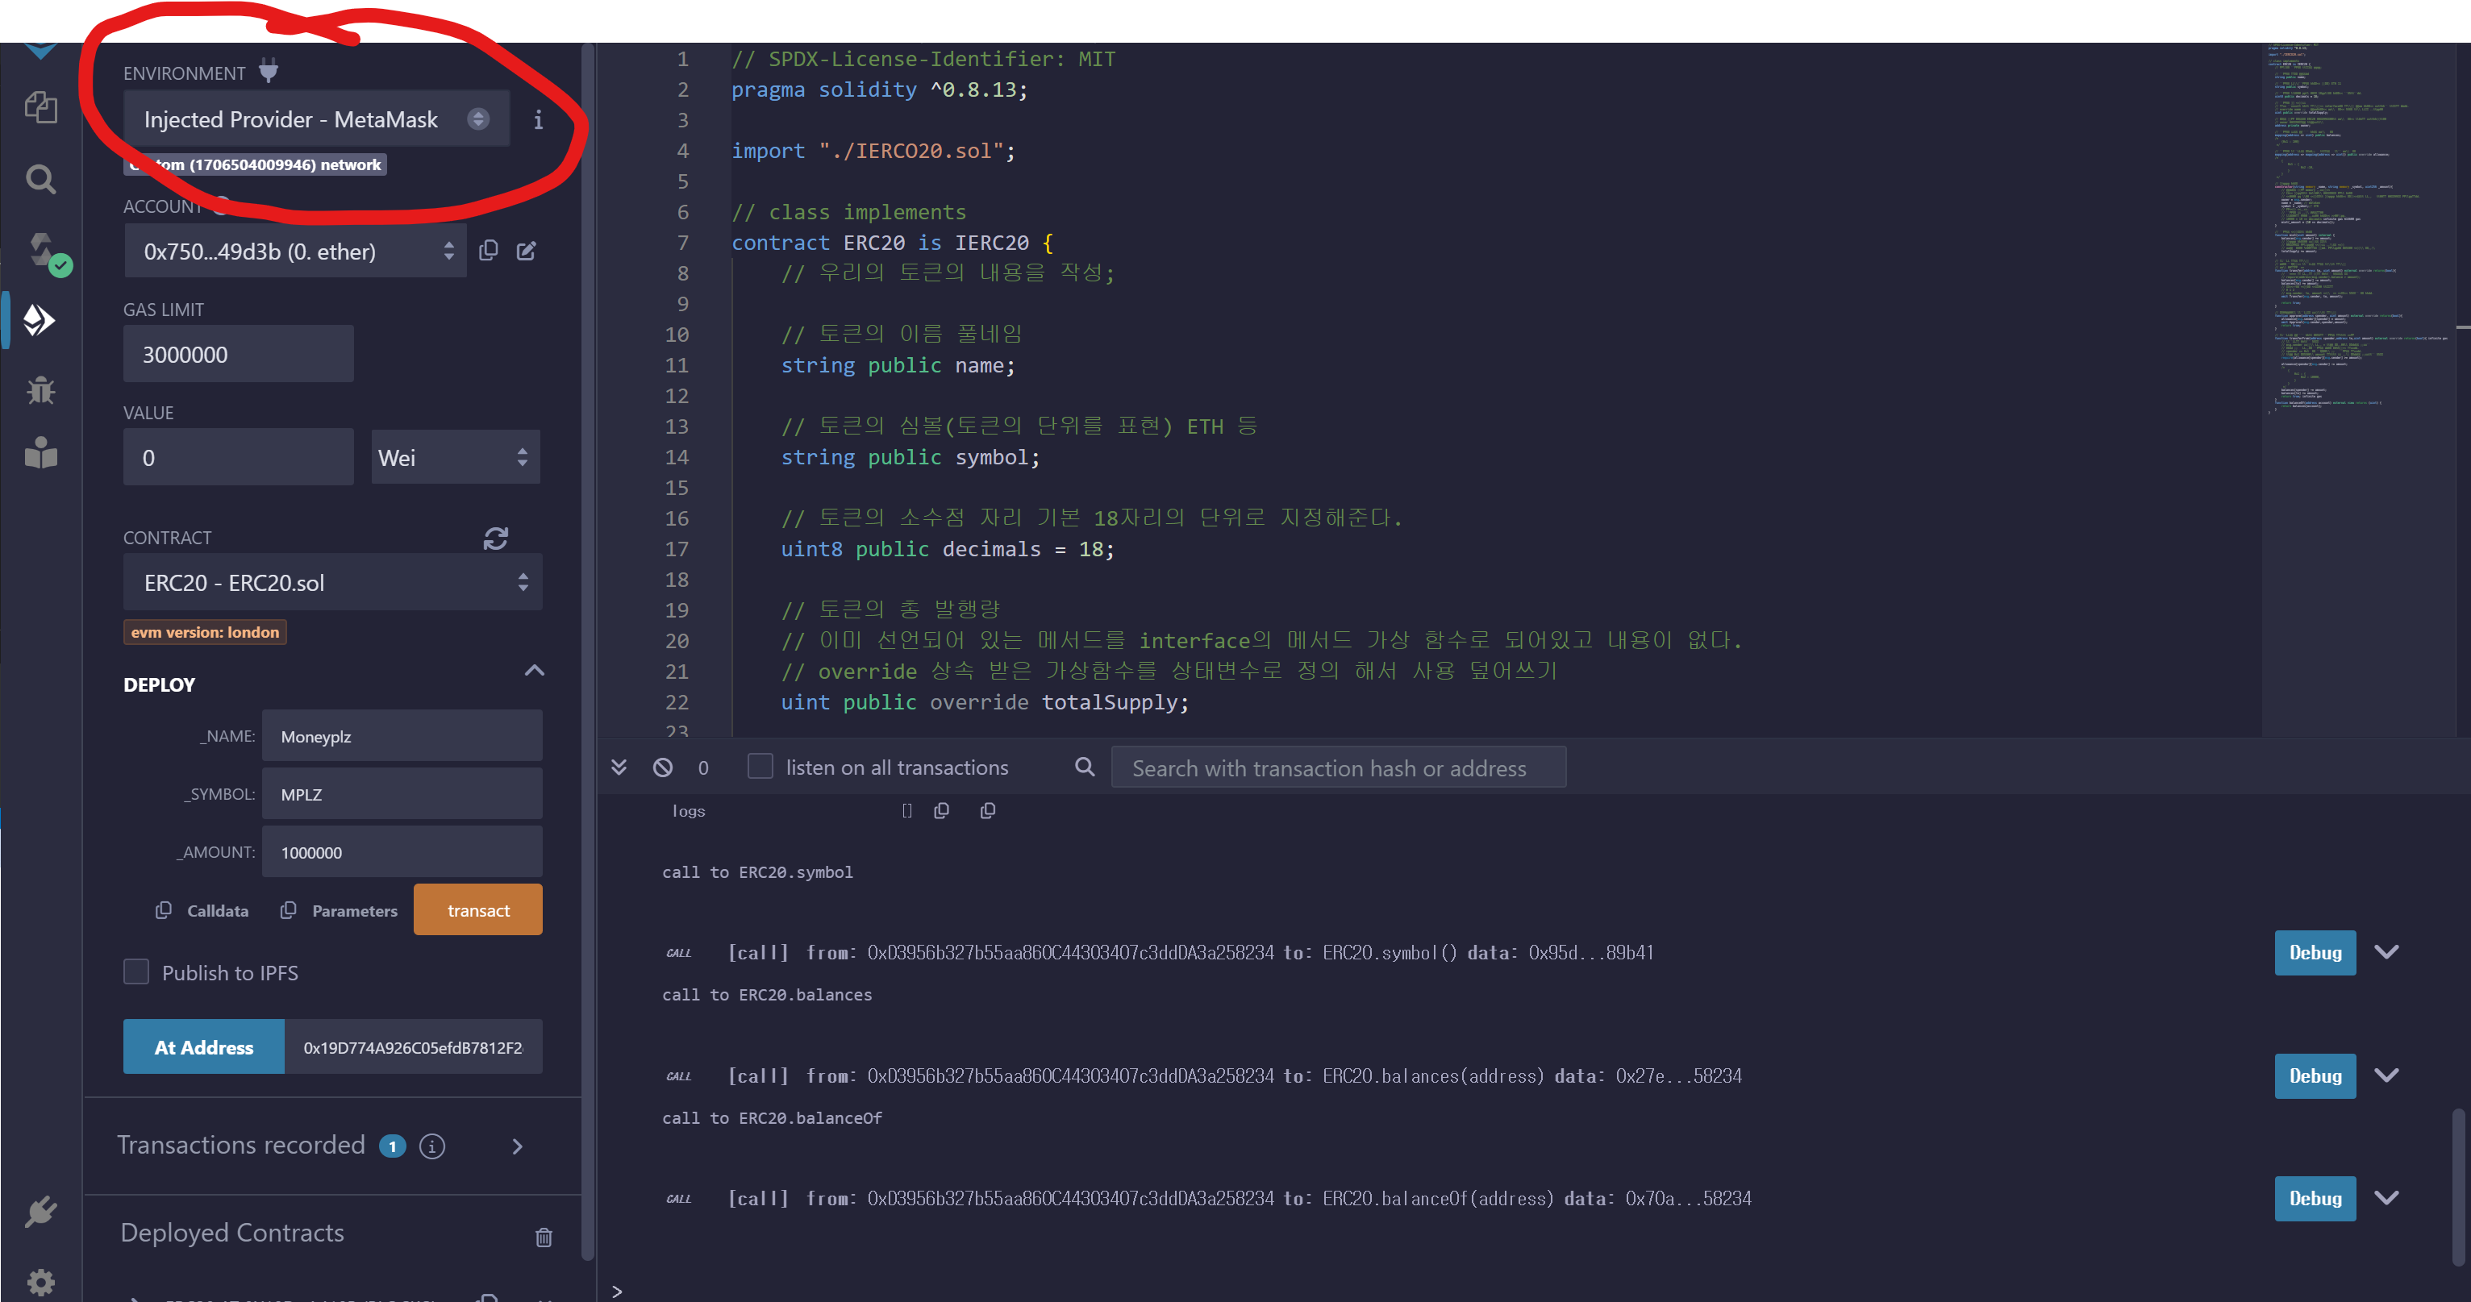The width and height of the screenshot is (2471, 1302).
Task: Click the sign-message edit icon beside account
Action: click(x=527, y=250)
